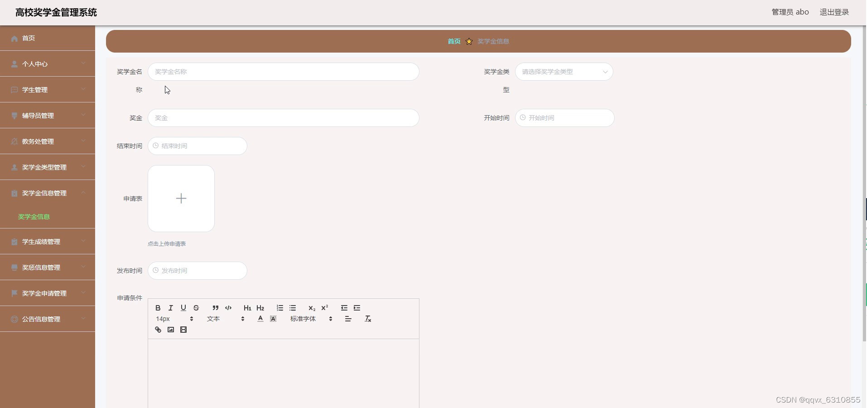Screen dimensions: 867x408
Task: Click the 奖金 input field
Action: pos(284,118)
